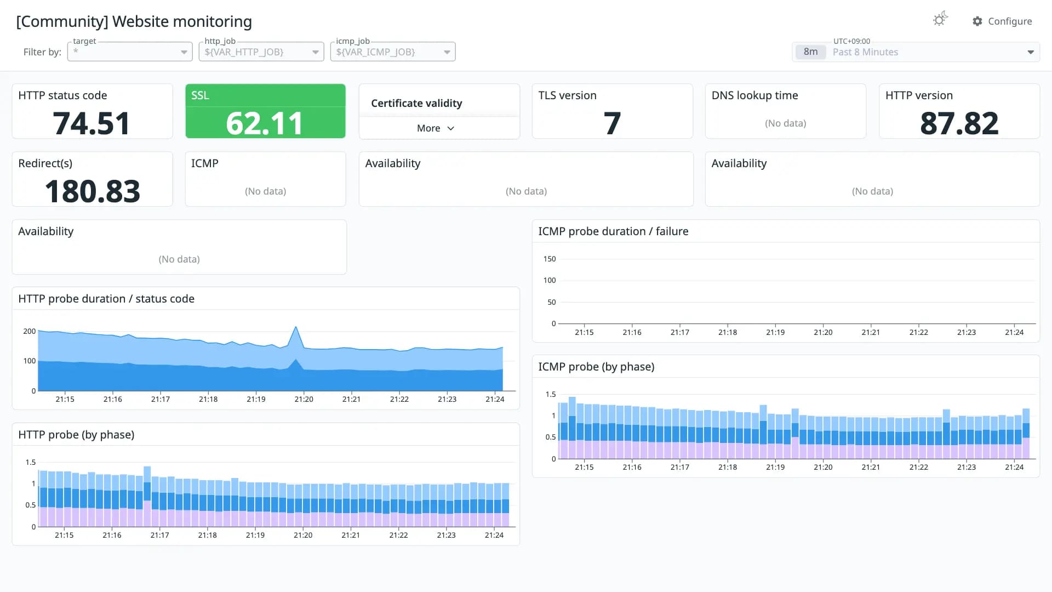
Task: Click the Configure gear icon
Action: [x=977, y=21]
